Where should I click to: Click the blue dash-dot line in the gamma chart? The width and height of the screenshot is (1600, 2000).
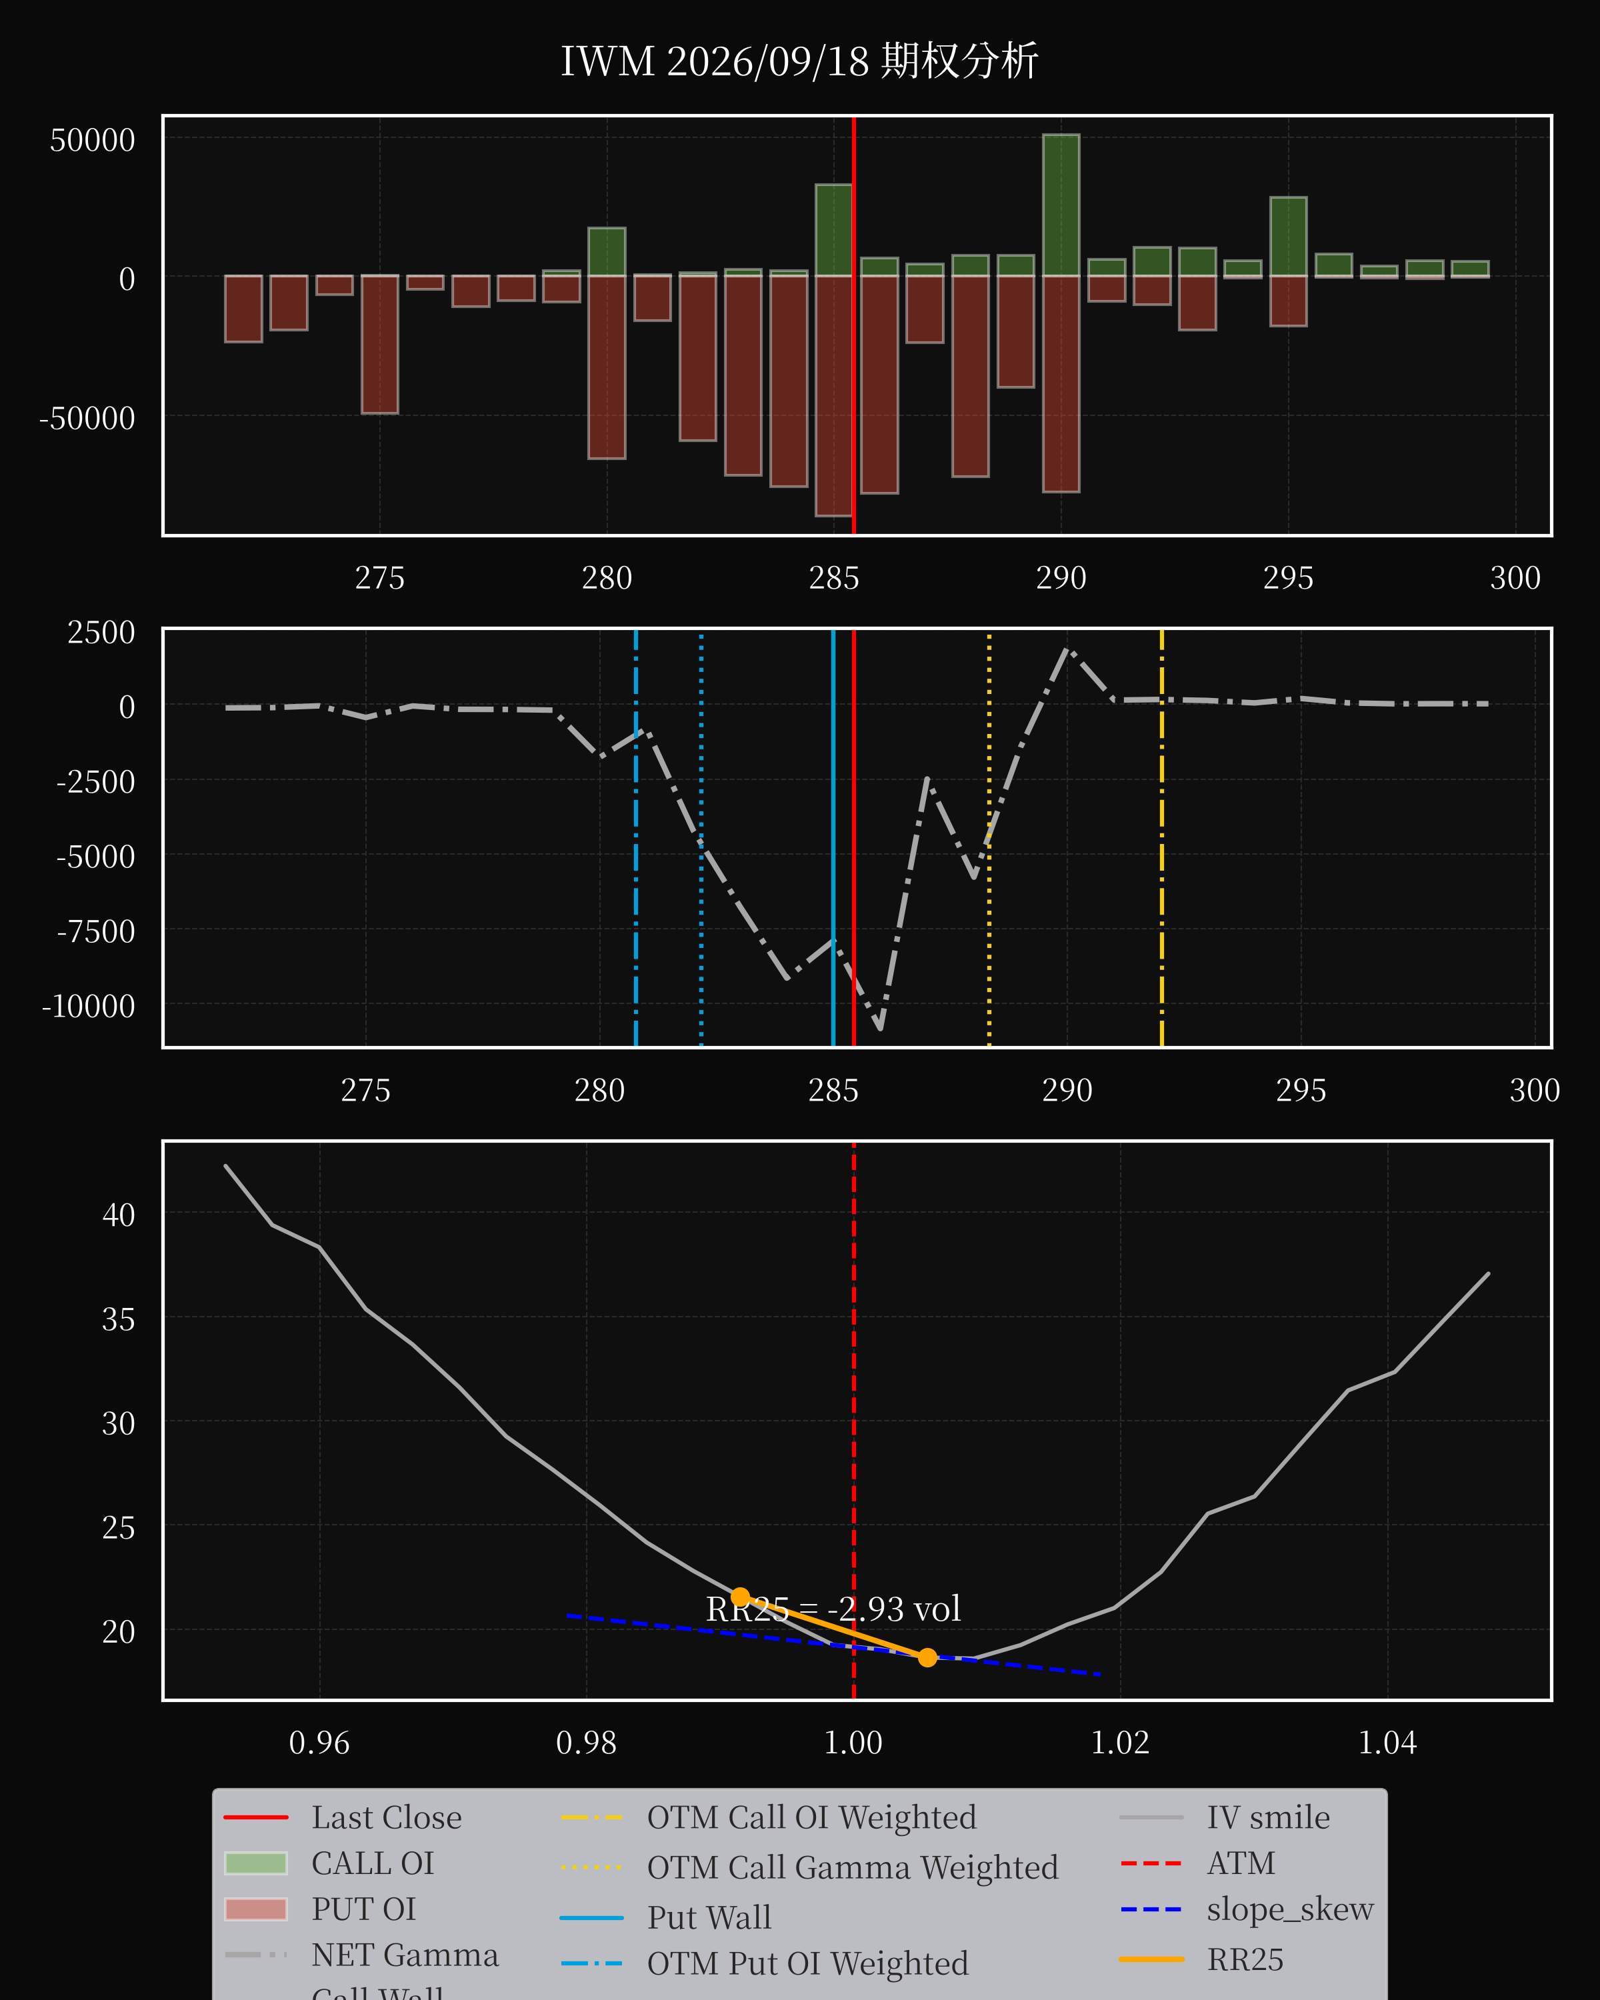tap(635, 837)
